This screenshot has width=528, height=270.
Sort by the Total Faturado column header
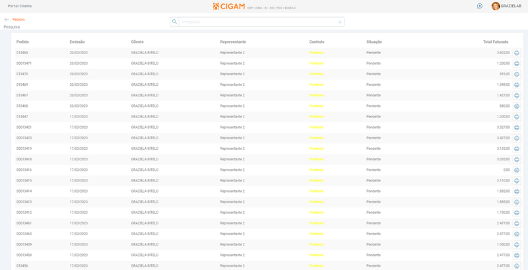click(x=496, y=42)
